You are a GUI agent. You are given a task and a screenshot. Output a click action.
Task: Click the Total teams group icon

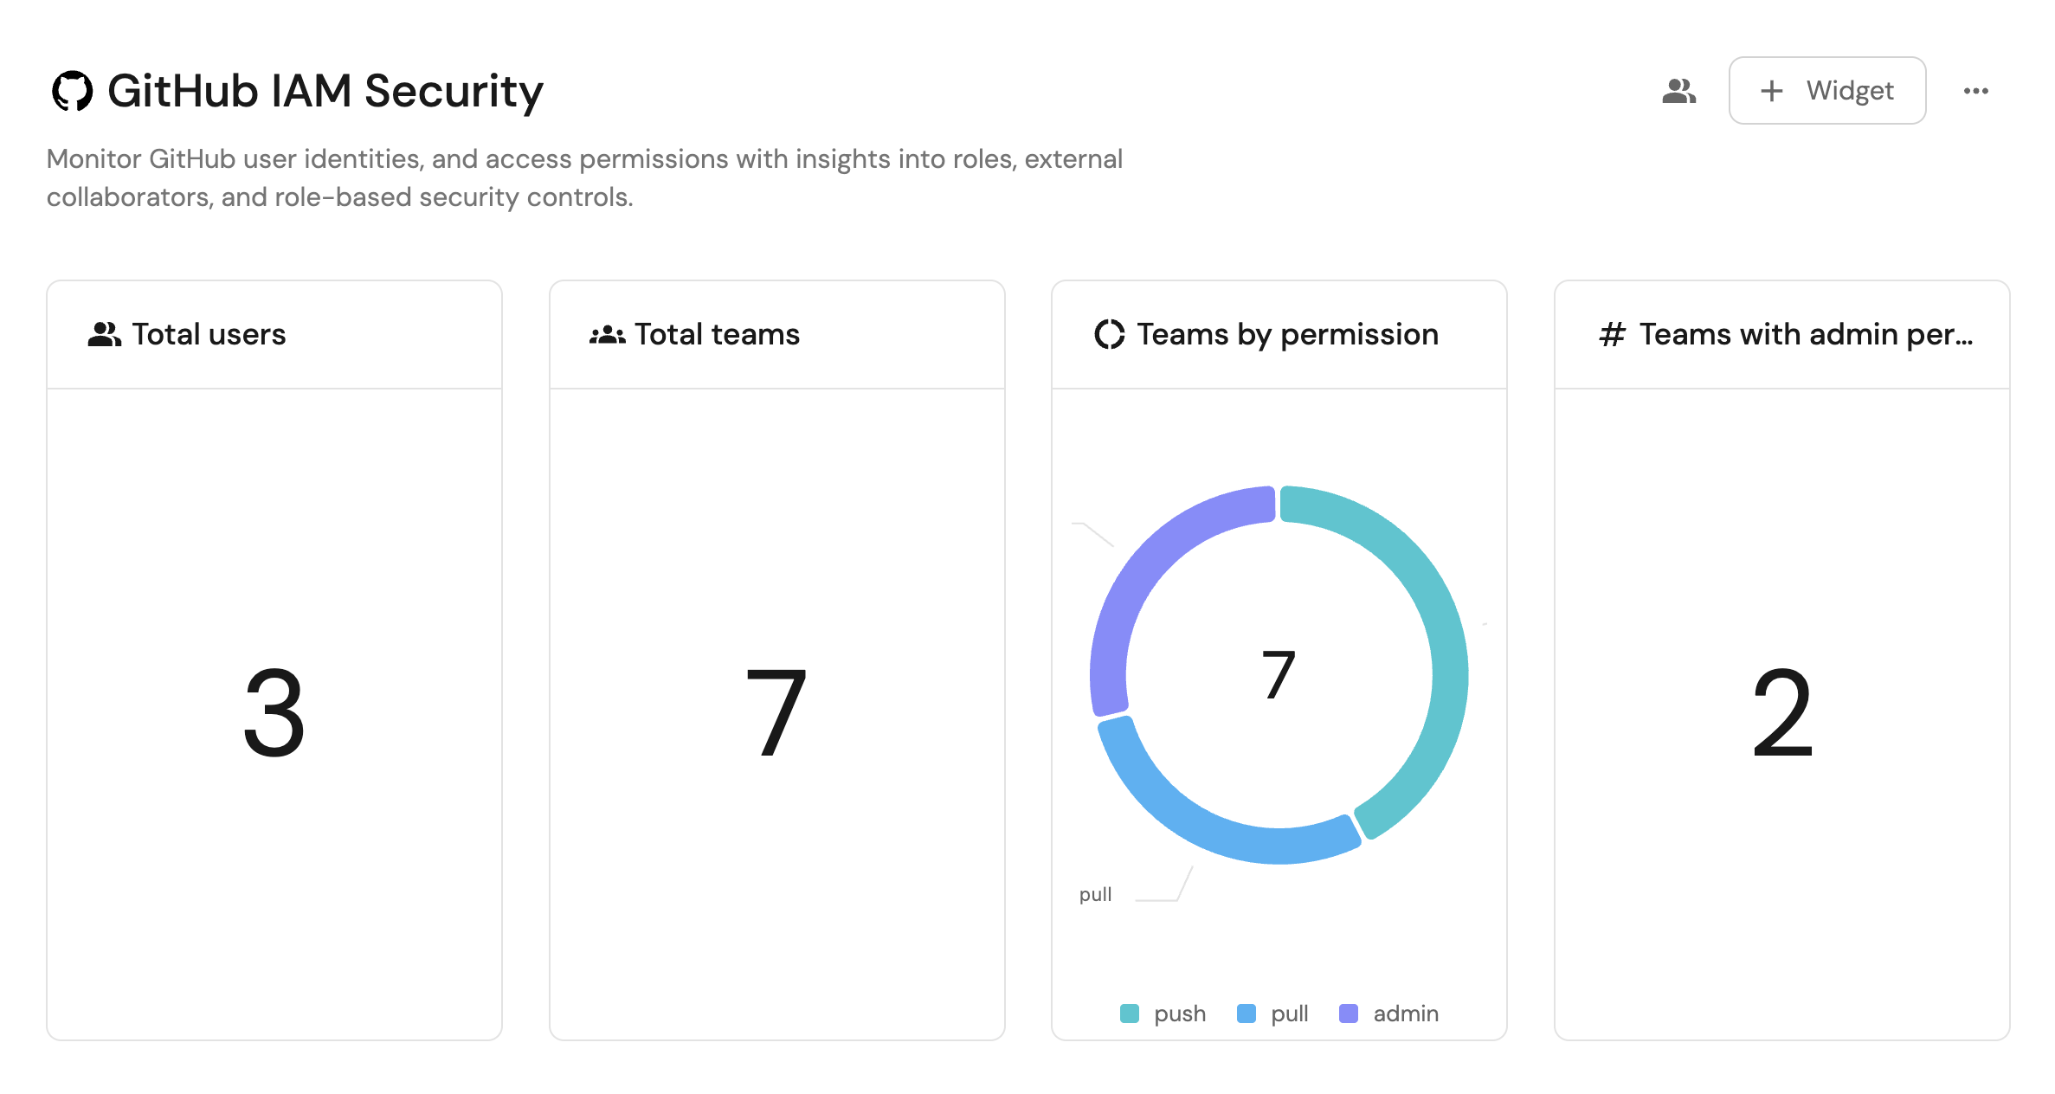pos(607,334)
